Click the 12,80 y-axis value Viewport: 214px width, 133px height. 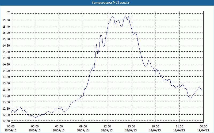click(6, 109)
